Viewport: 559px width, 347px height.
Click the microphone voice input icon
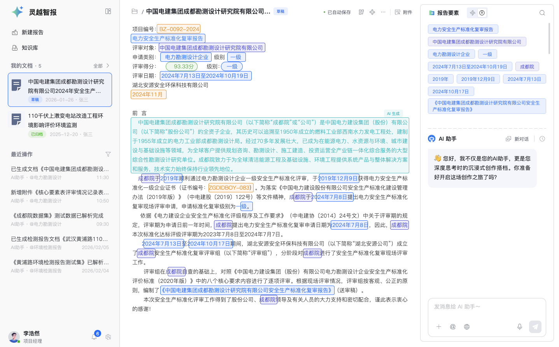519,327
